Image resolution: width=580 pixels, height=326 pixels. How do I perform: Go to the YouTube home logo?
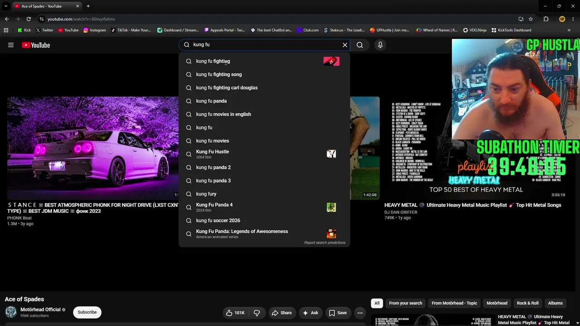pyautogui.click(x=36, y=45)
